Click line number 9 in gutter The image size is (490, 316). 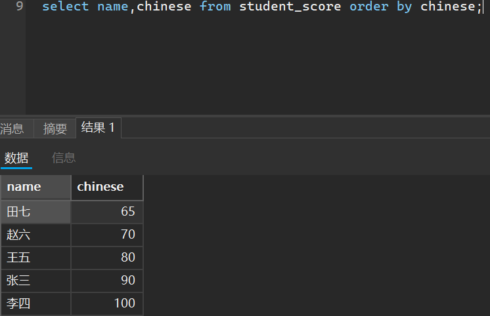click(20, 6)
